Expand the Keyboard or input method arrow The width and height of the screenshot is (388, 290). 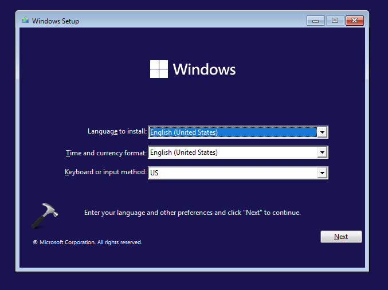(322, 173)
